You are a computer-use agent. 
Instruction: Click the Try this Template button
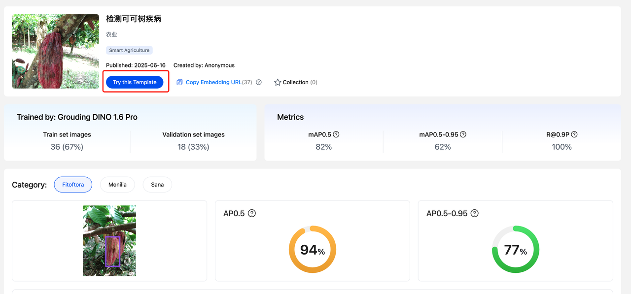point(135,82)
